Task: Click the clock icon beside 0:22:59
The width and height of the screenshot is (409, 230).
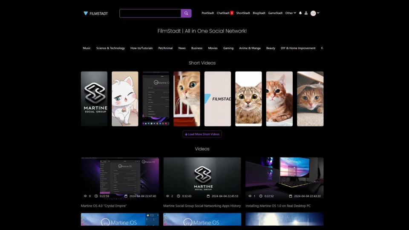Action: [96, 196]
